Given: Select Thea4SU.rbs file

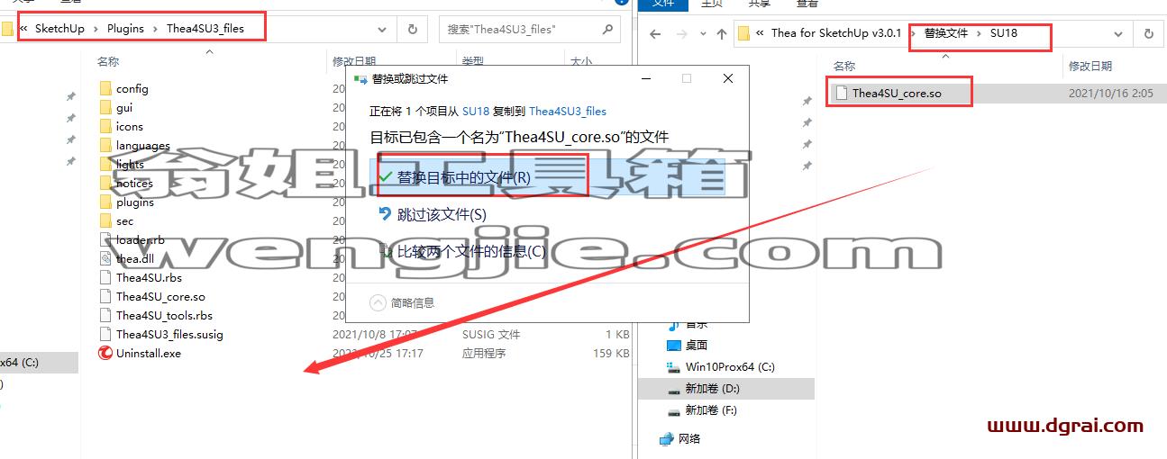Looking at the screenshot, I should coord(149,277).
